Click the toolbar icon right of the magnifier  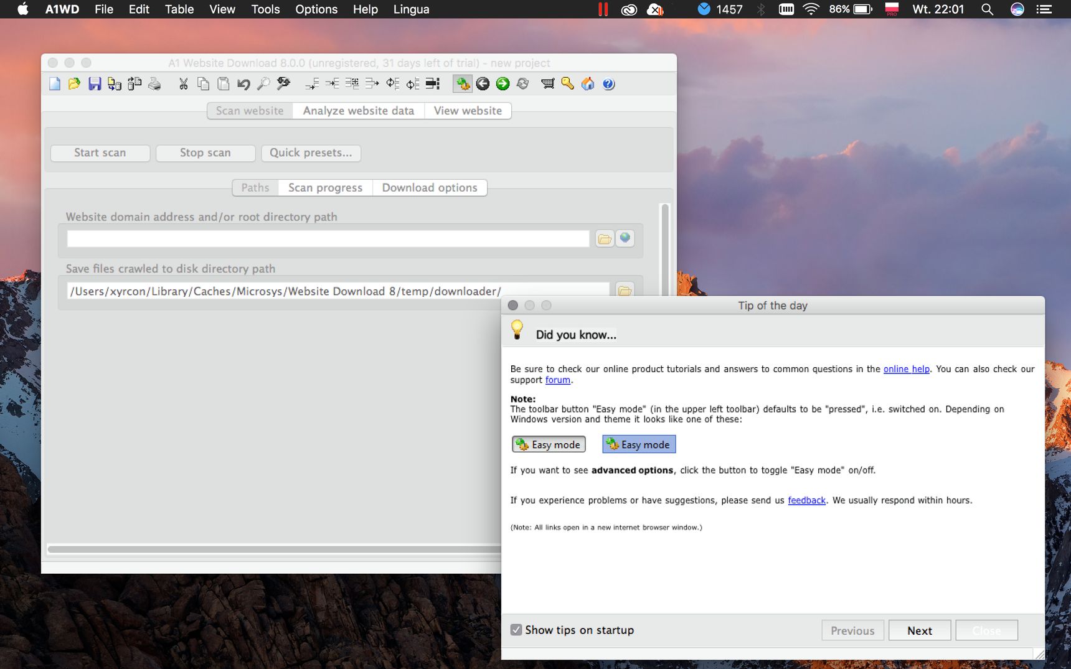click(283, 84)
